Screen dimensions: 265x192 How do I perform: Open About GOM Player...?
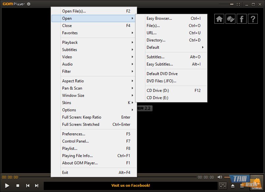click(x=94, y=163)
